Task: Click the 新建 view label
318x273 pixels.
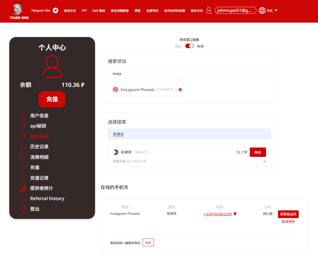Action: [200, 47]
